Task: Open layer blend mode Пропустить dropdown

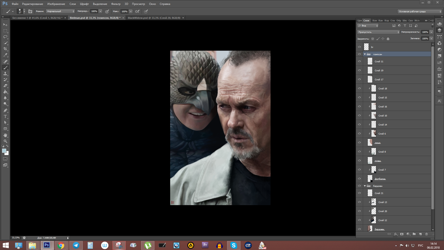Action: [378, 32]
